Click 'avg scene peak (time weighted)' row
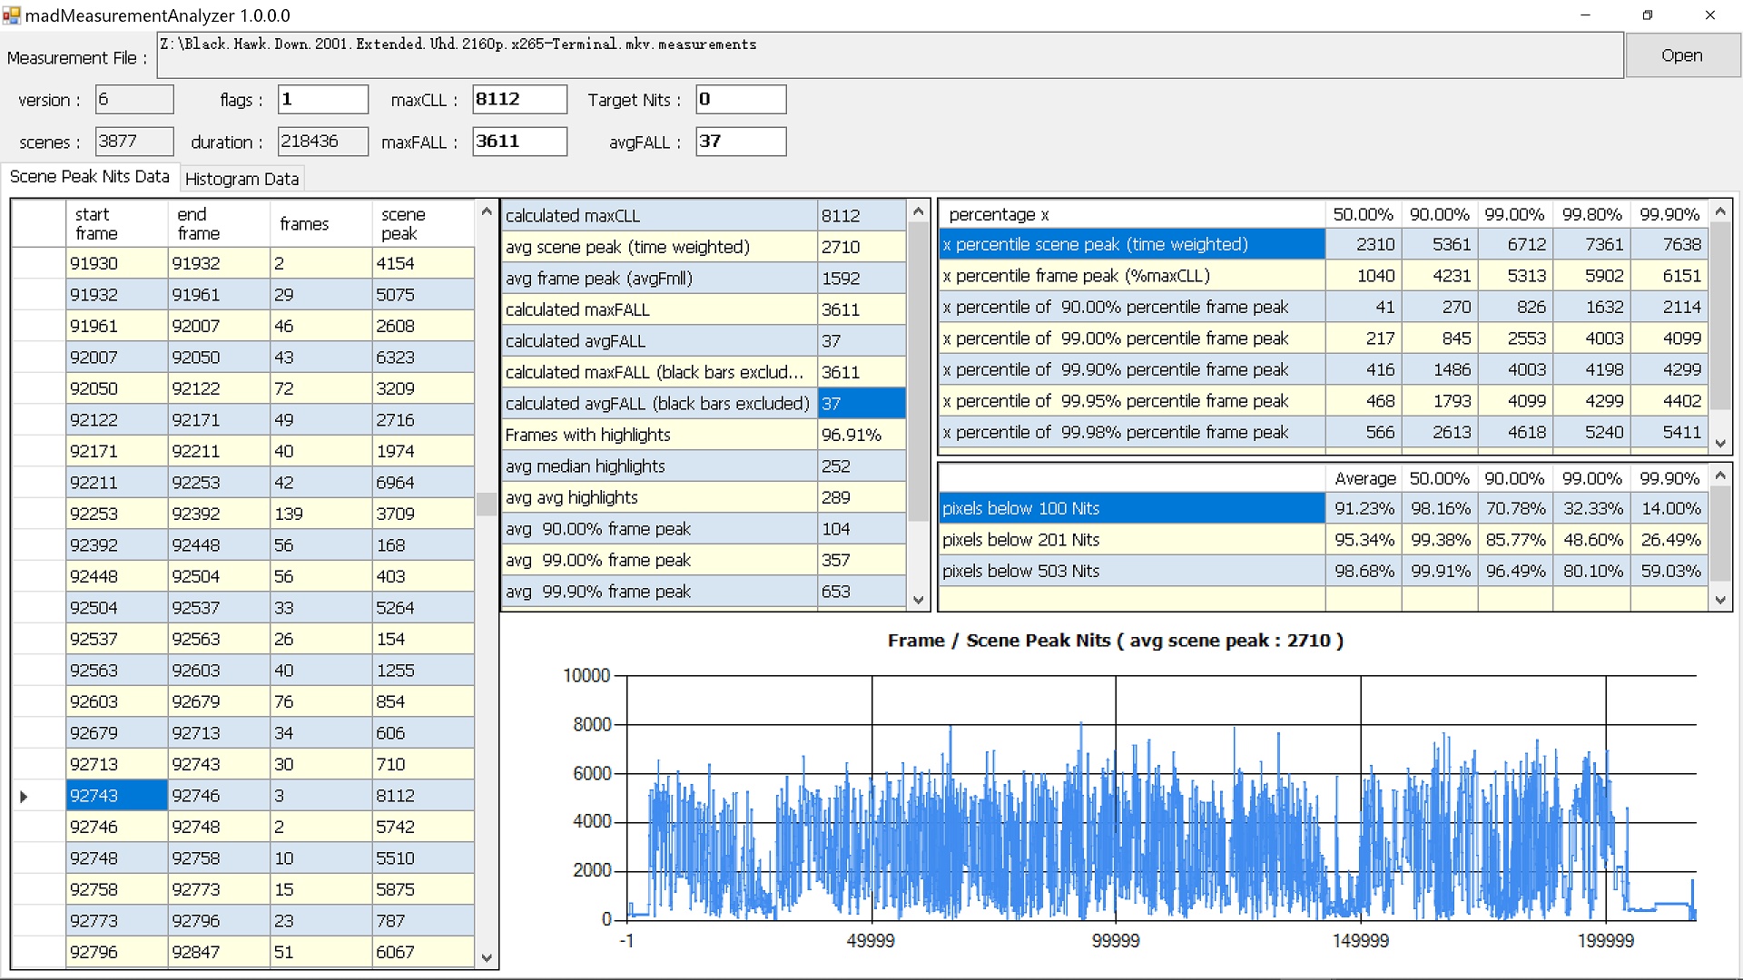This screenshot has height=980, width=1743. tap(704, 247)
